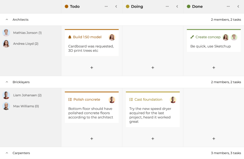Image resolution: width=244 pixels, height=159 pixels.
Task: Collapse the Architects swimlane
Action: (x=7, y=20)
